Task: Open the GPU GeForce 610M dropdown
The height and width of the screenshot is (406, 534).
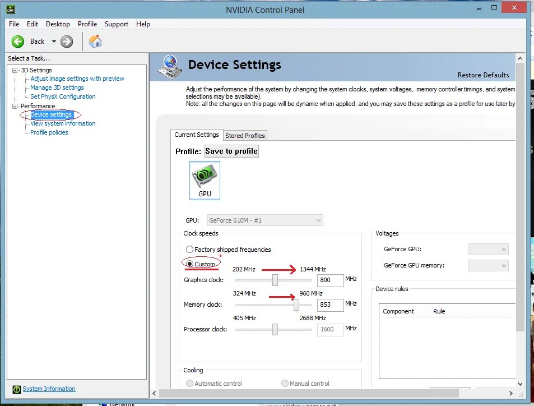Action: click(265, 220)
